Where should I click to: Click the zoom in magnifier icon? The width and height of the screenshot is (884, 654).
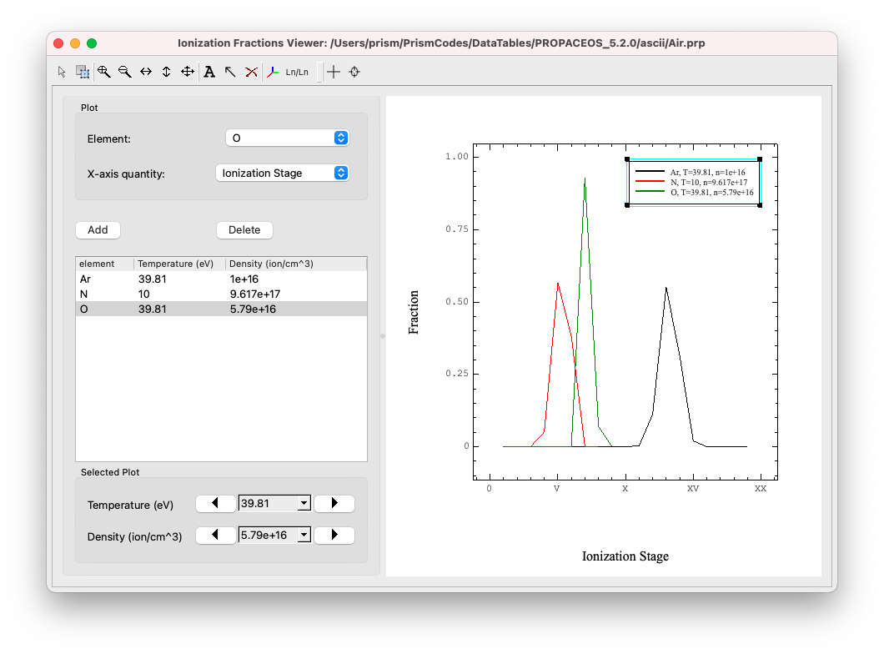103,72
